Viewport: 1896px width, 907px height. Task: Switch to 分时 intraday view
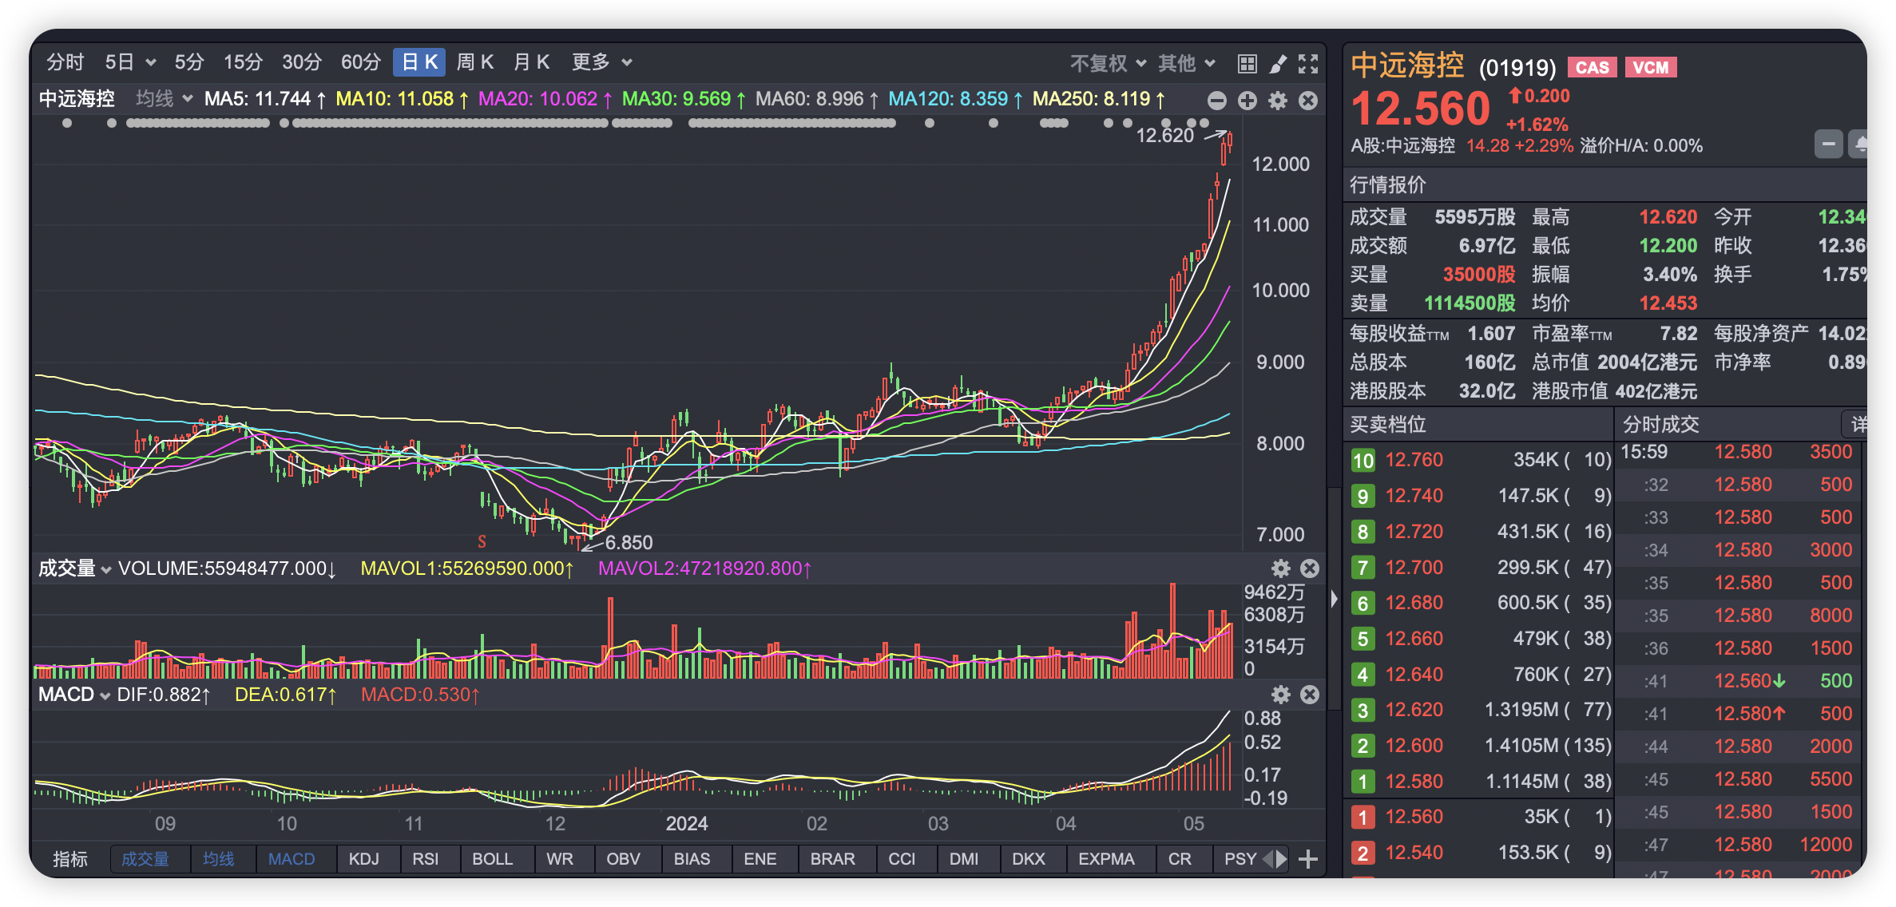click(x=65, y=62)
